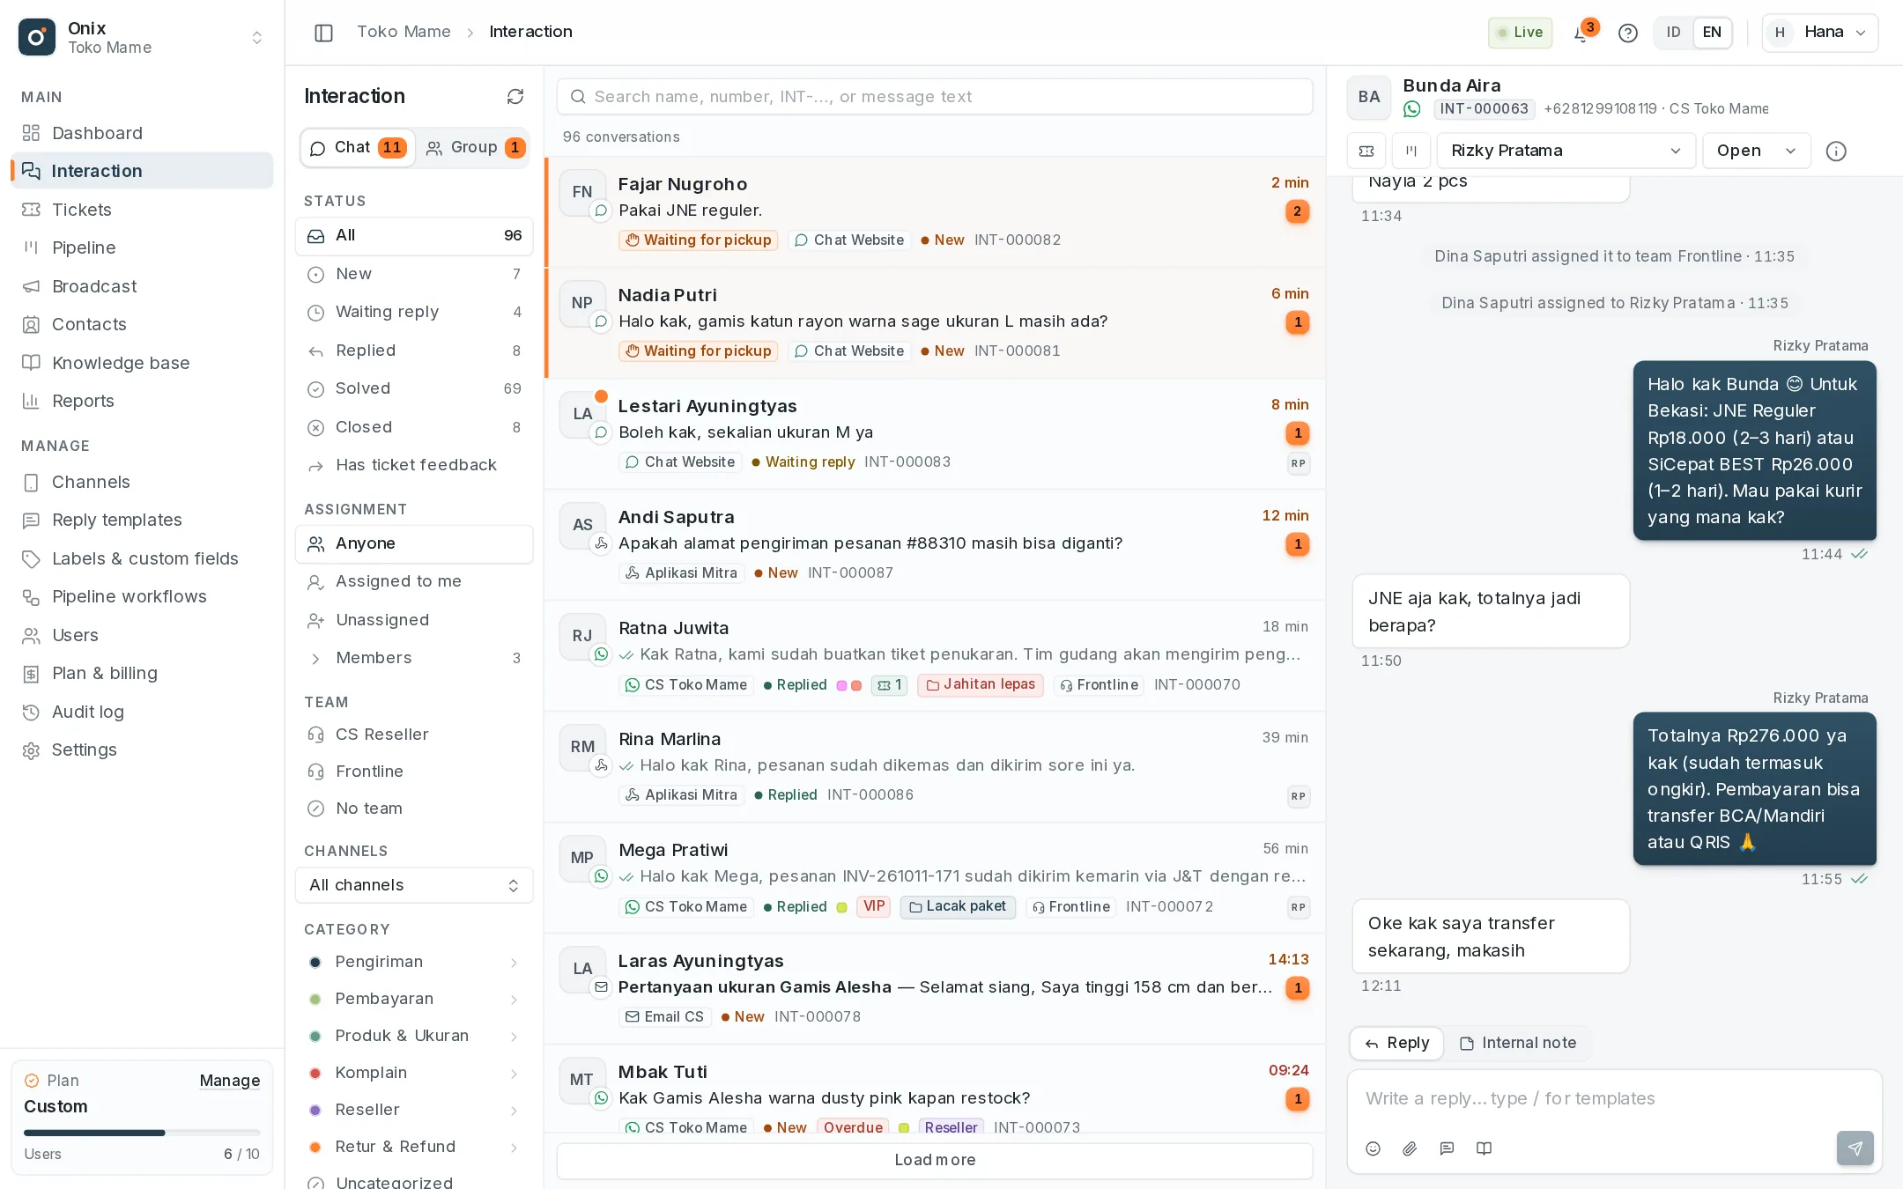Select the Internal note tab
Screen dimensions: 1903x1189
click(1518, 1043)
